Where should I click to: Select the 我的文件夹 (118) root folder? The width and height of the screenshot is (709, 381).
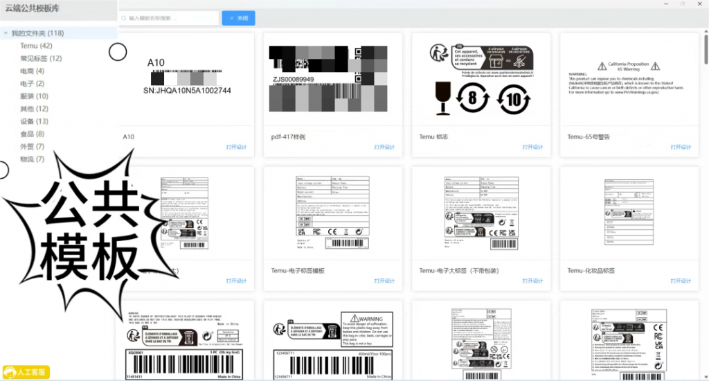[37, 33]
